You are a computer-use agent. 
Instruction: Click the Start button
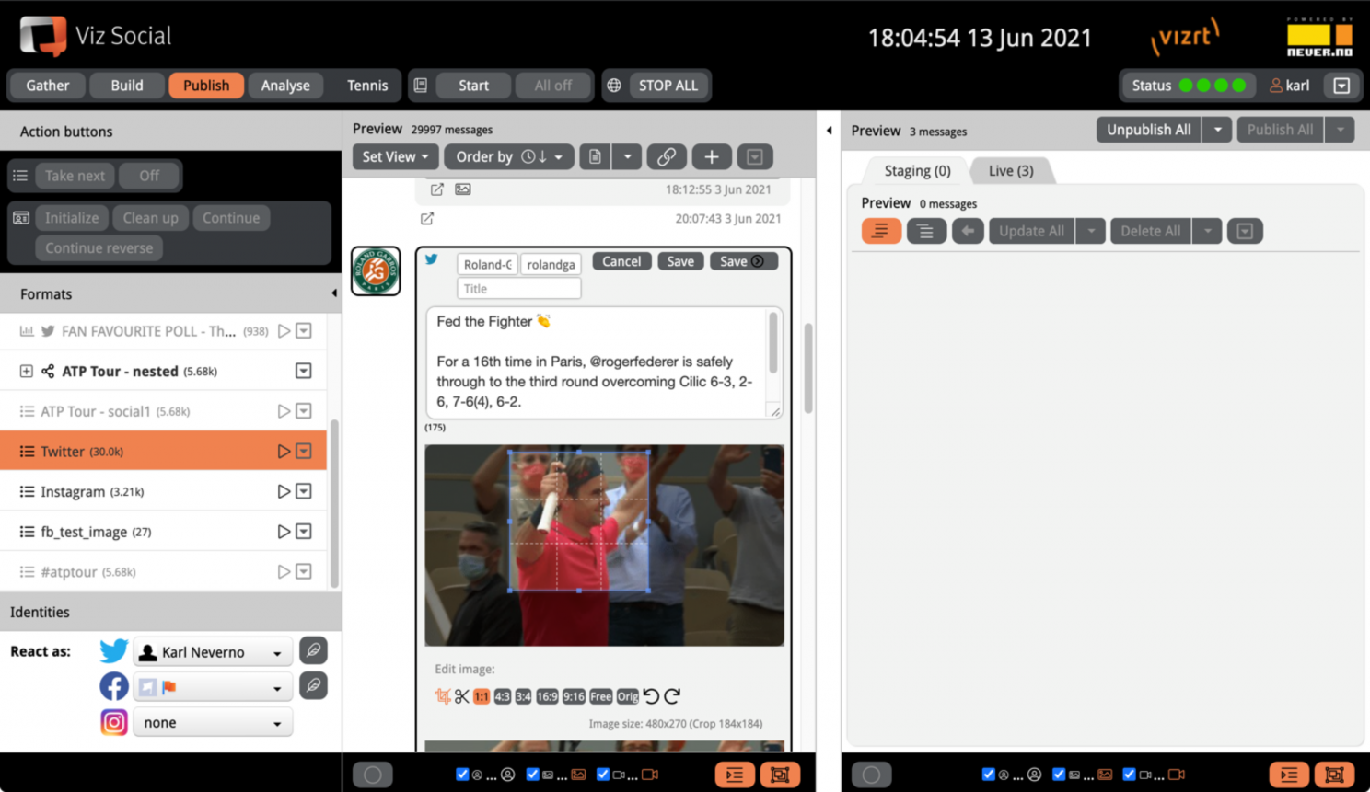pyautogui.click(x=474, y=86)
